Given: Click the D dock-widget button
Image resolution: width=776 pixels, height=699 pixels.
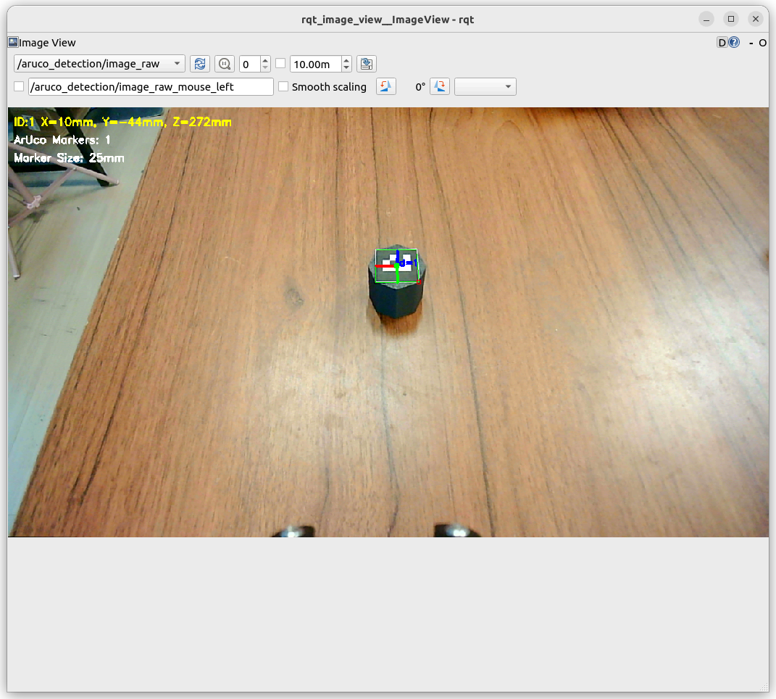Looking at the screenshot, I should point(722,43).
